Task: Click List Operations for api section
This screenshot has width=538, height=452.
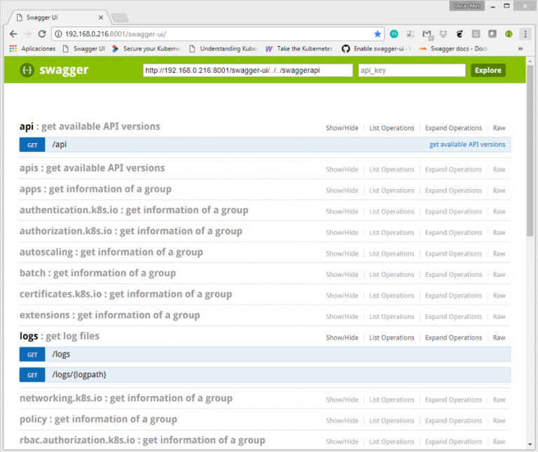Action: pyautogui.click(x=392, y=128)
